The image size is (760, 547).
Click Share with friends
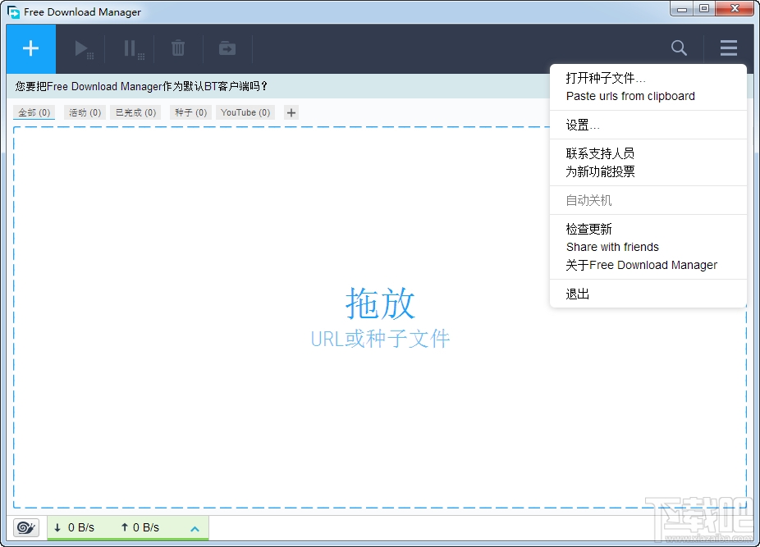tap(612, 246)
